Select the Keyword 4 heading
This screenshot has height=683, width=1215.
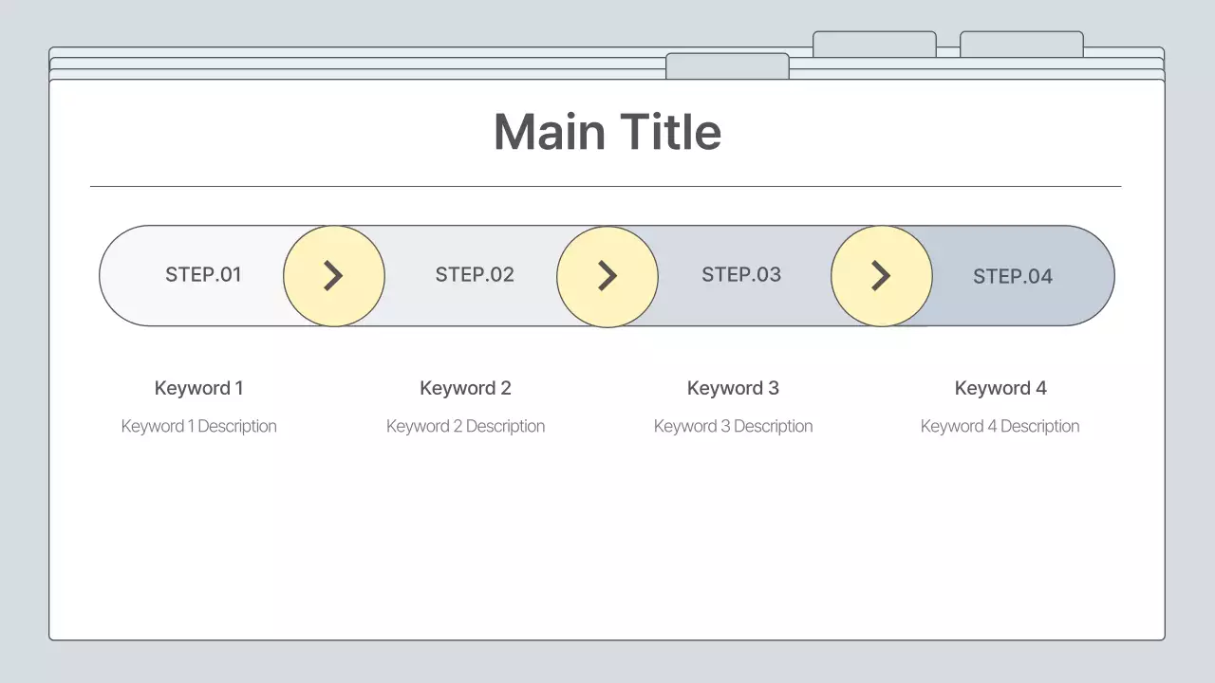click(1000, 388)
